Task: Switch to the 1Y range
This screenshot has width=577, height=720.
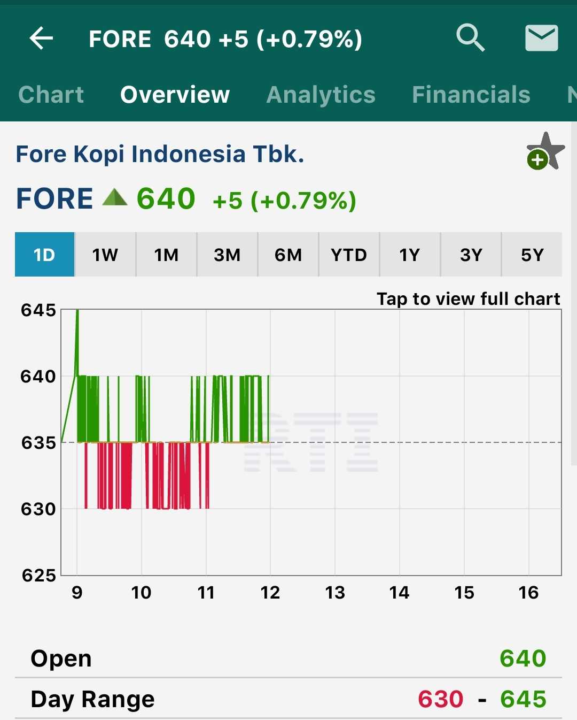Action: coord(410,255)
